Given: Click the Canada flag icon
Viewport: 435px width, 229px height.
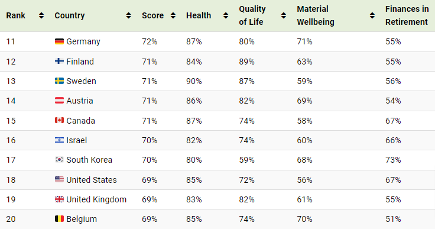Looking at the screenshot, I should [59, 120].
